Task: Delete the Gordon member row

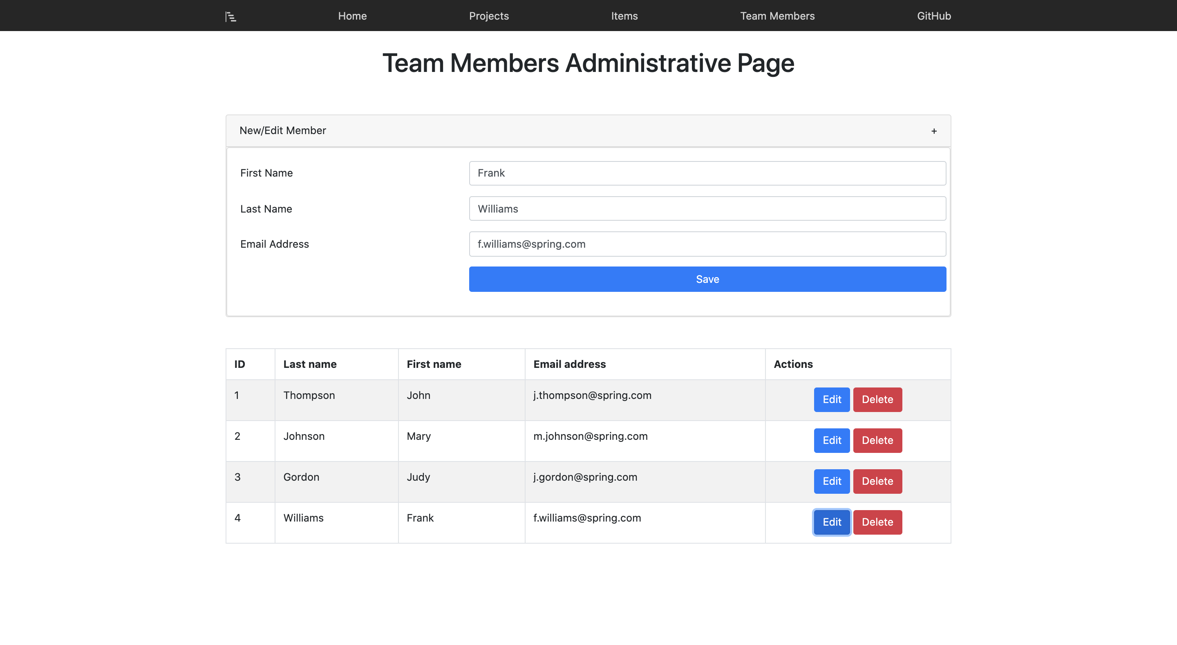Action: pos(877,482)
